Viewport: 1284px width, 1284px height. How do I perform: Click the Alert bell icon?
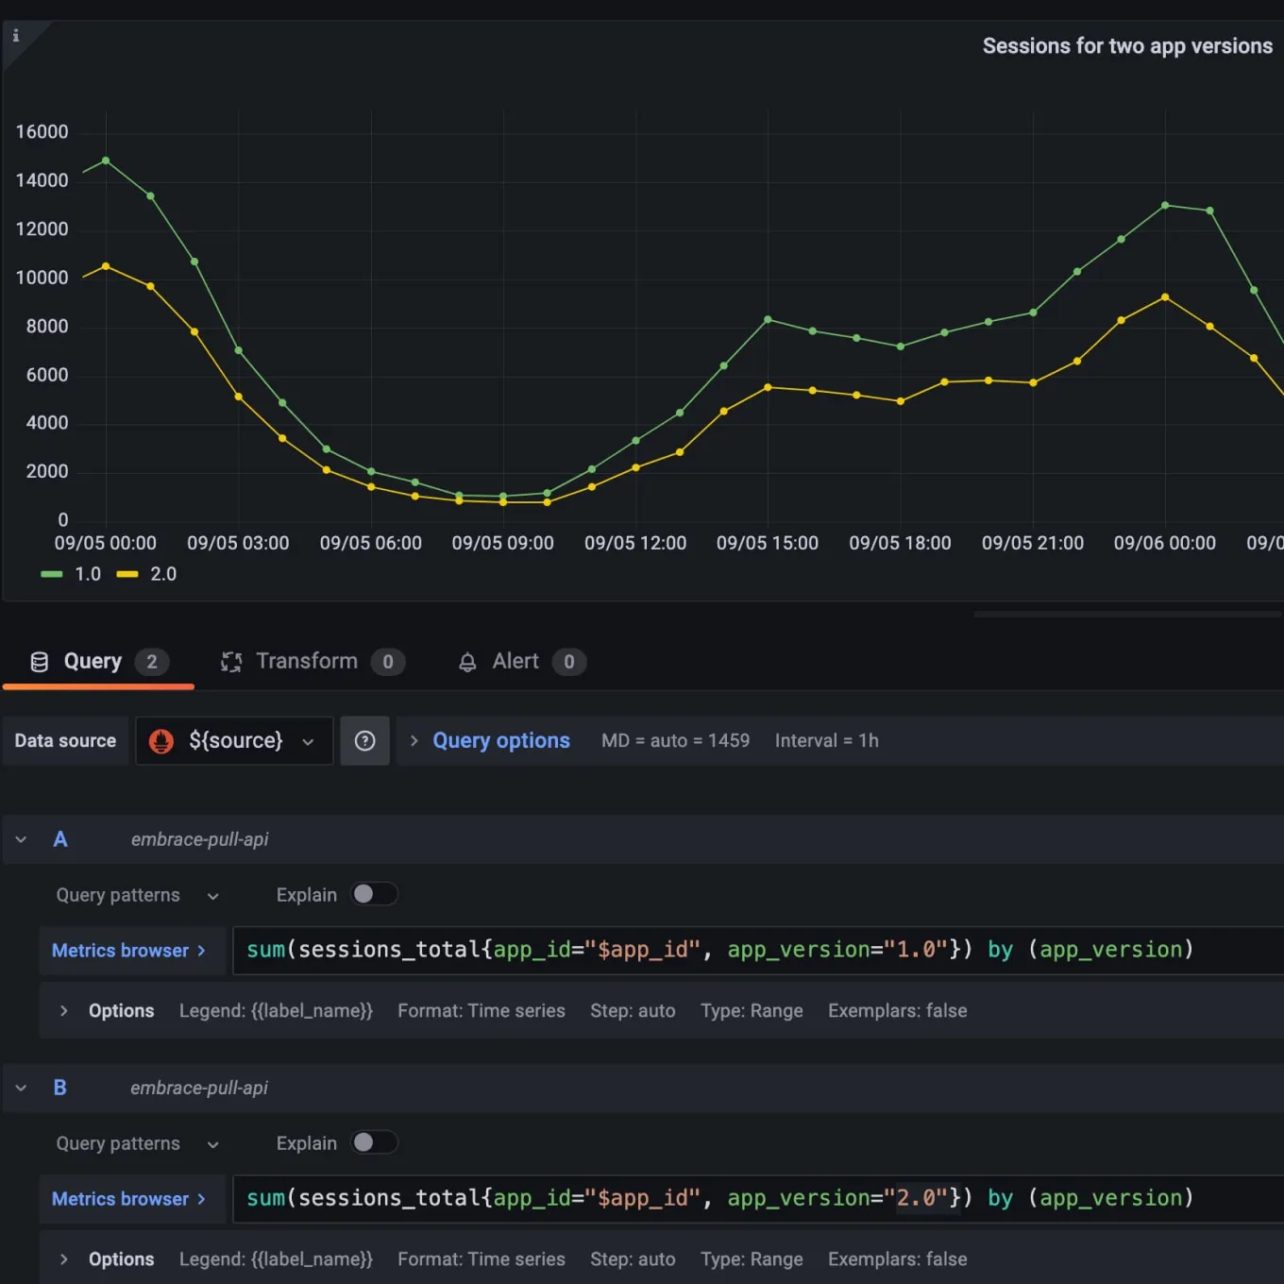coord(467,663)
